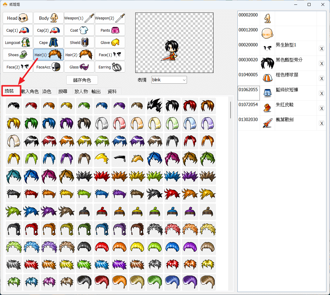This screenshot has height=295, width=330.
Task: Pick the red spiky mohawk hair
Action: coord(102,176)
